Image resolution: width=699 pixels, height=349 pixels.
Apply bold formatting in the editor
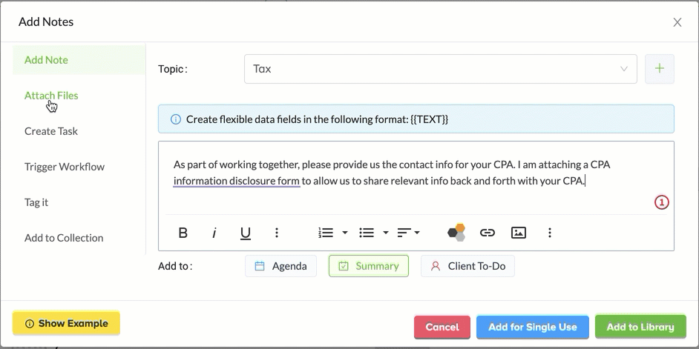183,233
